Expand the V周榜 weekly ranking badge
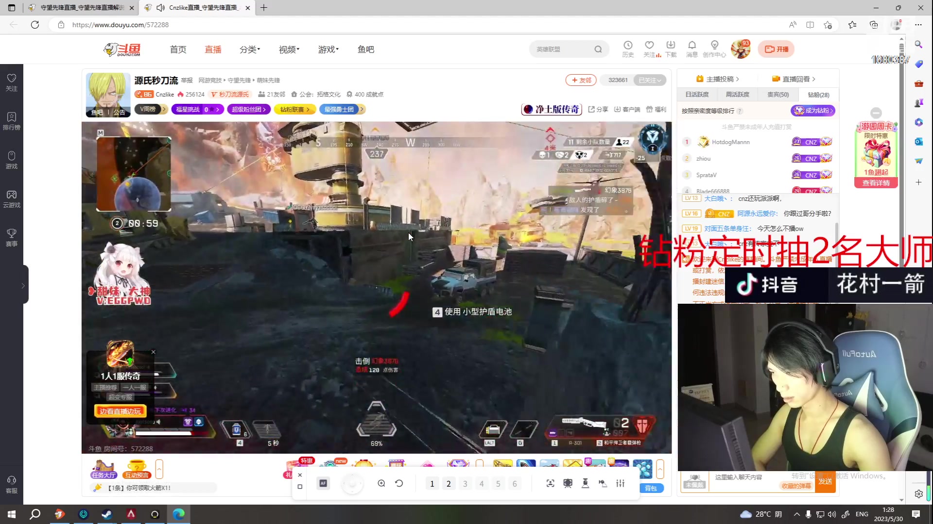Viewport: 933px width, 524px height. click(x=151, y=109)
